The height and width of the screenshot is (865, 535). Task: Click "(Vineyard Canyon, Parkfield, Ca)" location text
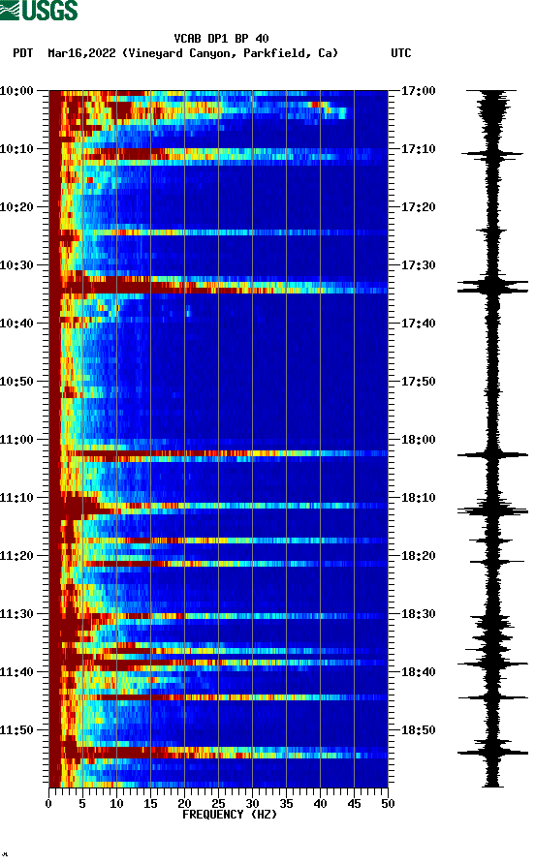point(231,53)
